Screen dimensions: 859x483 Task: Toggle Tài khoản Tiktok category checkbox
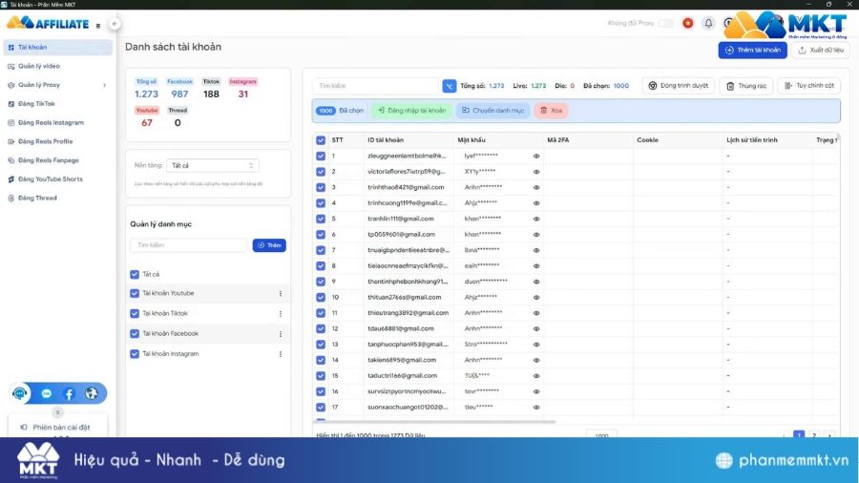pyautogui.click(x=135, y=314)
